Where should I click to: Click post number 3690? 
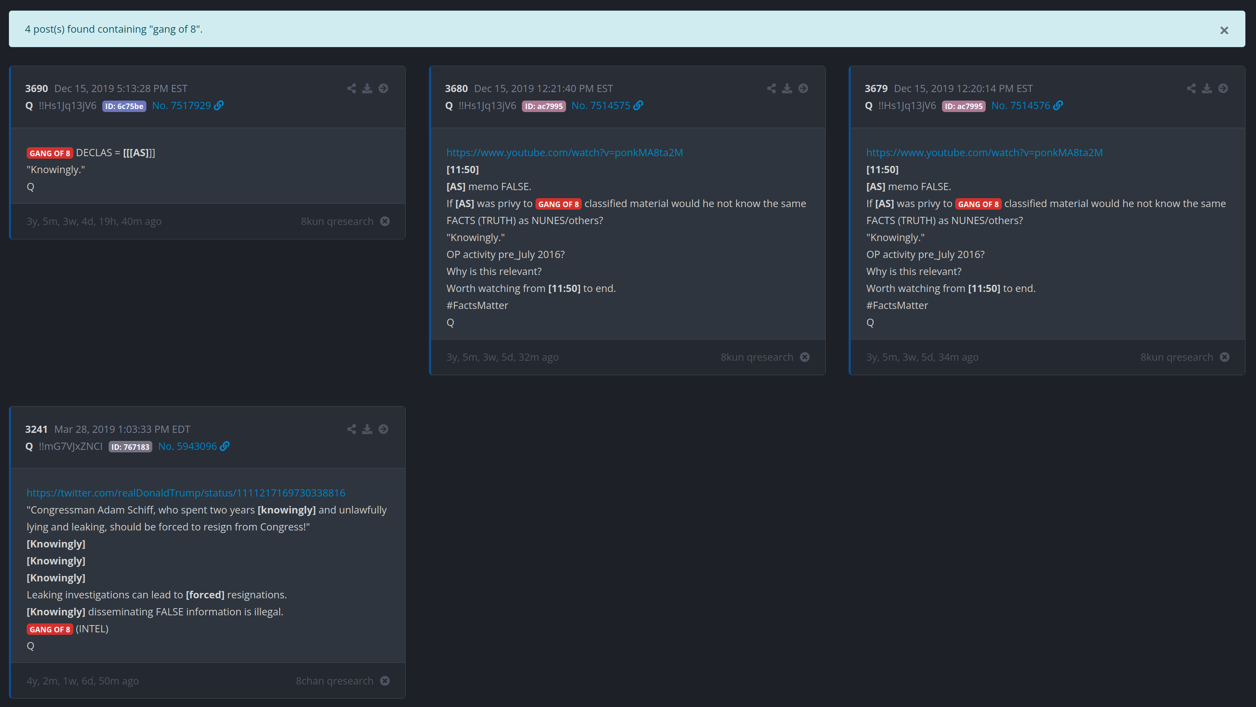36,88
